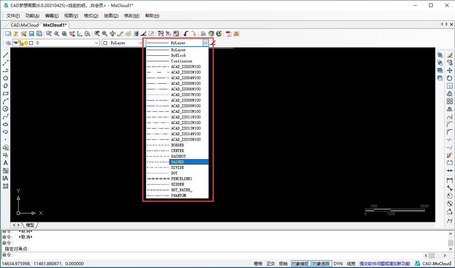Choose PHANTOM linetype from list
The height and width of the screenshot is (268, 455).
[x=177, y=195]
